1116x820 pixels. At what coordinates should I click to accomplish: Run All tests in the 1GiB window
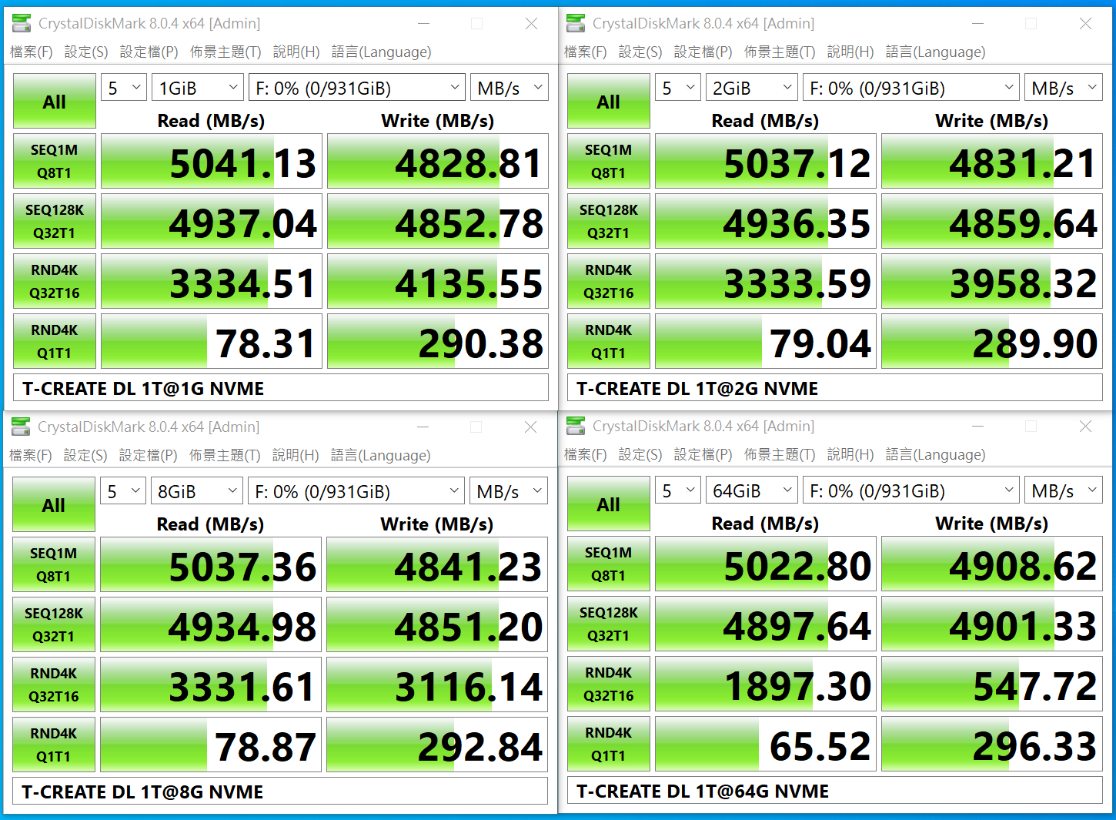pos(55,101)
